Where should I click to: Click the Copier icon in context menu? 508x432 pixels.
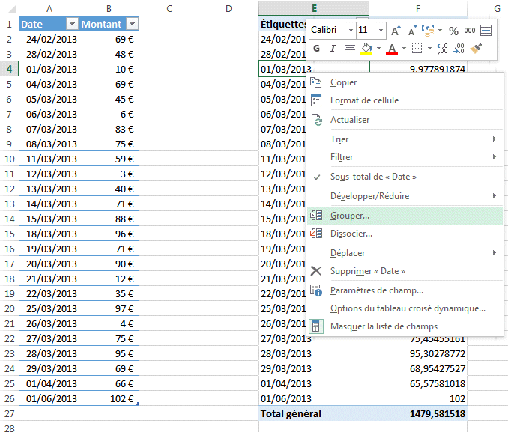[x=316, y=82]
